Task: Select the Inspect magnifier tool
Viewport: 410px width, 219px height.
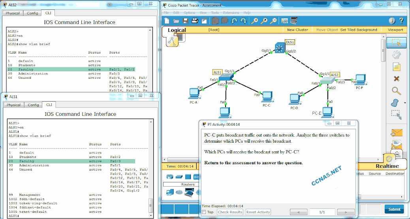Action: point(397,91)
